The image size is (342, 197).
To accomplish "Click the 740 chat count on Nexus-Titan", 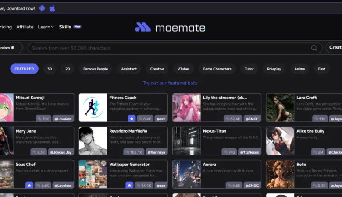I will (x=229, y=152).
